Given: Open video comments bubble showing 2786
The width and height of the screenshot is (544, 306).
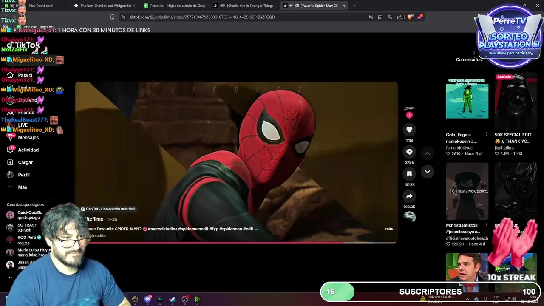Looking at the screenshot, I should (x=409, y=152).
